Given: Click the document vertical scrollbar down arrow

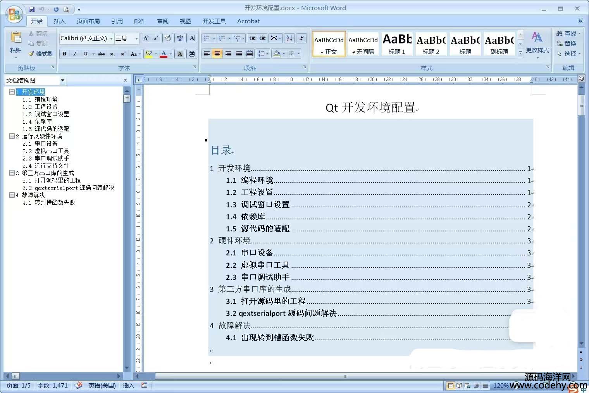Looking at the screenshot, I should tap(581, 344).
